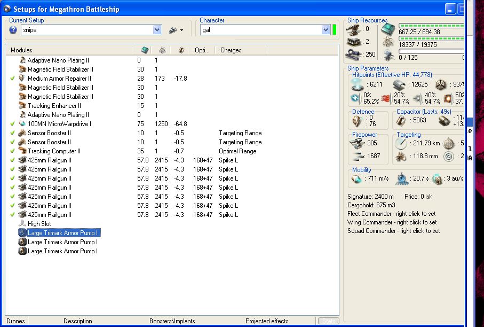The image size is (484, 327).
Task: Select the Tracking Enhancer II module icon
Action: point(22,106)
